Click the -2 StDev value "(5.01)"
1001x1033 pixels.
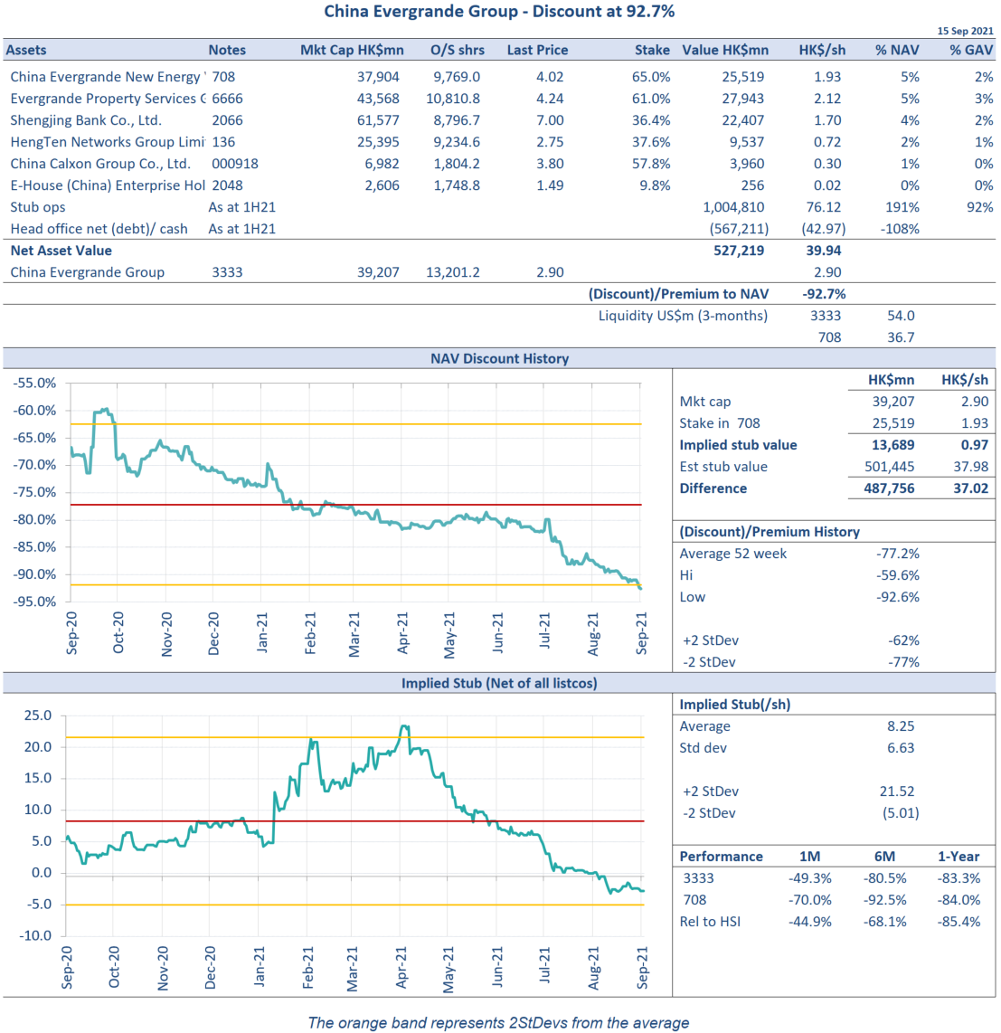(901, 813)
